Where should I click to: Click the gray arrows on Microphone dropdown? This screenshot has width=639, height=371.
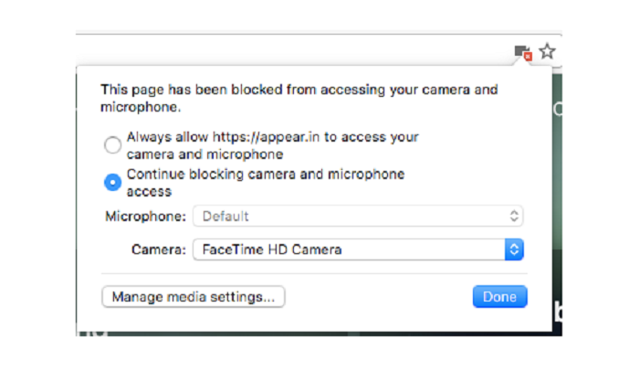pyautogui.click(x=515, y=217)
